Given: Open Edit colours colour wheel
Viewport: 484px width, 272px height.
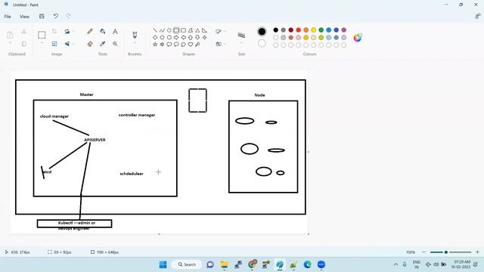Looking at the screenshot, I should click(358, 38).
